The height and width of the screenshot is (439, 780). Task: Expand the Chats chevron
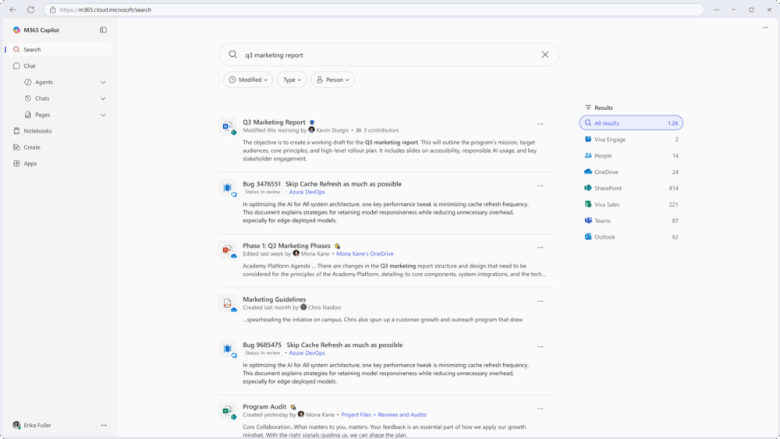(x=103, y=98)
